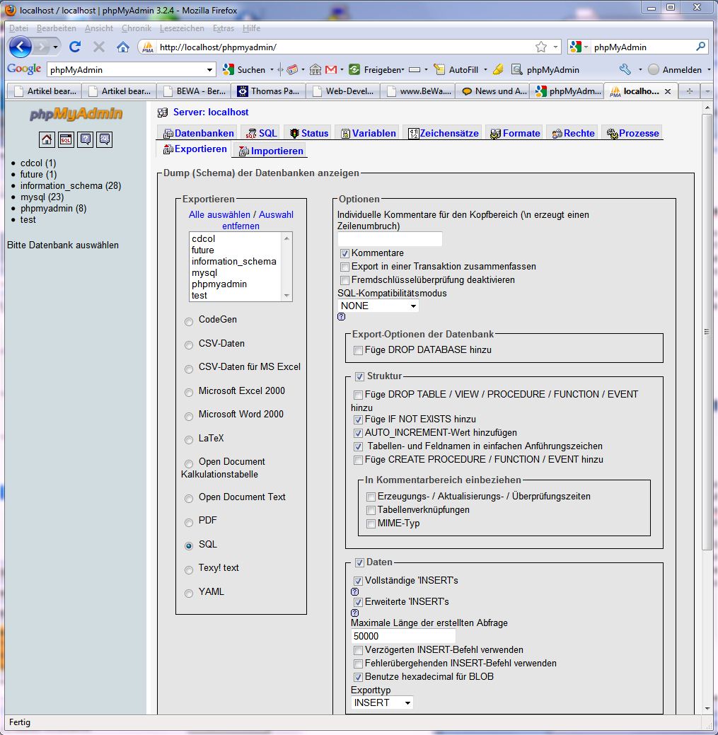Click find-on-page phpMyAdmin toolbar icon

pos(516,70)
